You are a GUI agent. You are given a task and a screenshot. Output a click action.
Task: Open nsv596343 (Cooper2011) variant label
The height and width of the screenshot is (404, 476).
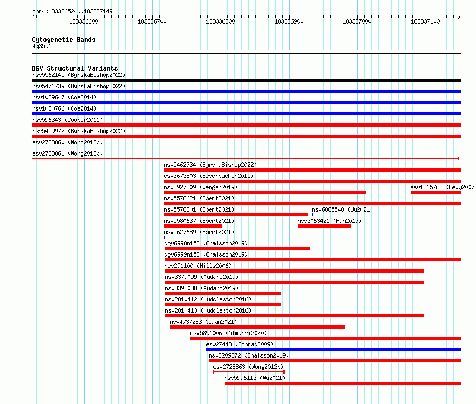point(67,120)
